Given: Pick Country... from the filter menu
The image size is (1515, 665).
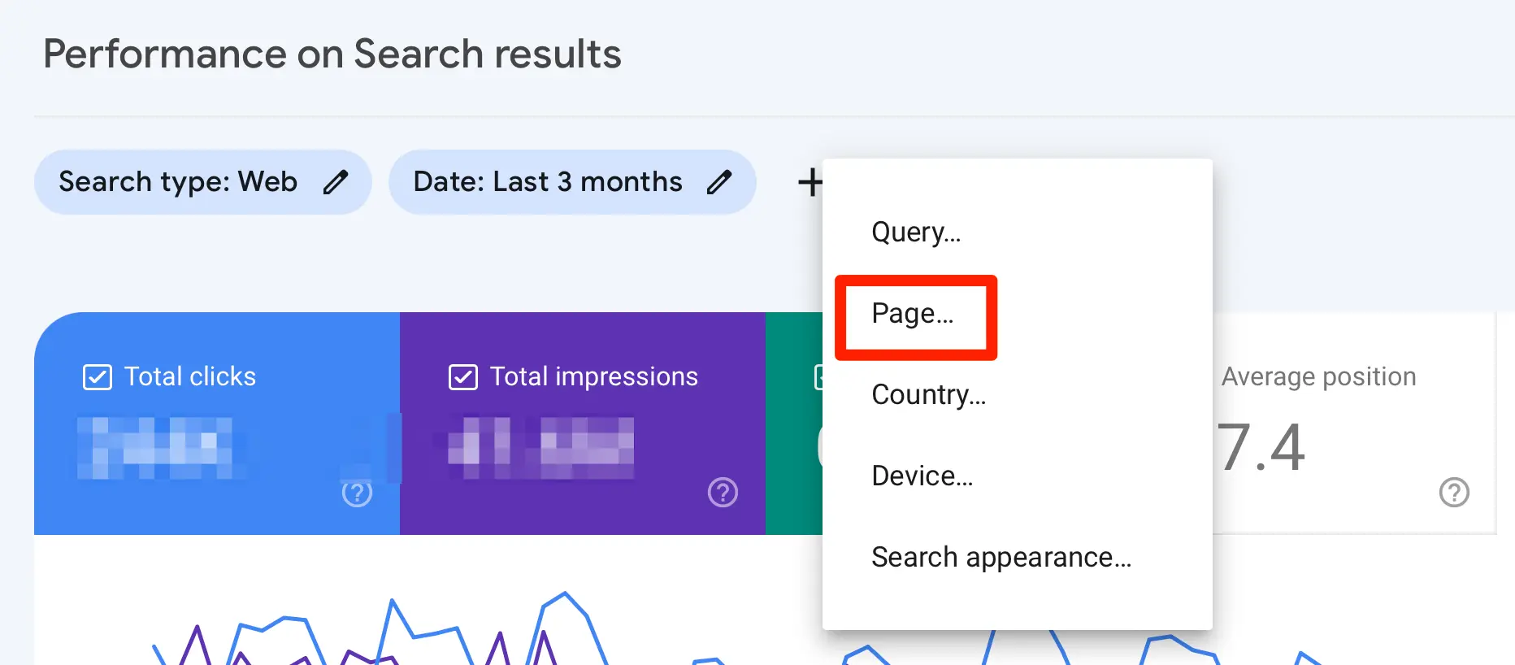Looking at the screenshot, I should point(928,395).
